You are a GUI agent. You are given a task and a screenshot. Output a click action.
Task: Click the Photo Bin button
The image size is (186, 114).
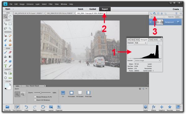7,108
